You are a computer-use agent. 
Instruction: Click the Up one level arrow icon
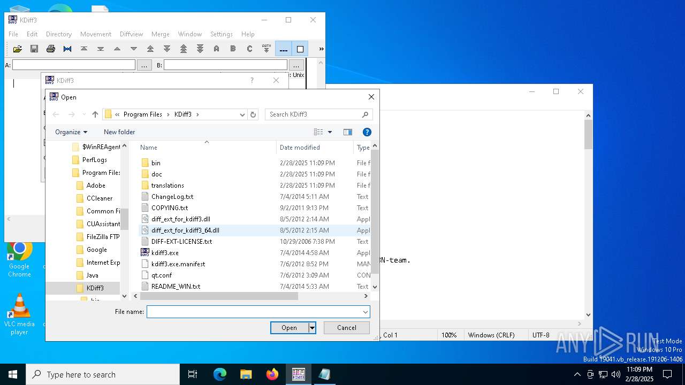(x=95, y=114)
